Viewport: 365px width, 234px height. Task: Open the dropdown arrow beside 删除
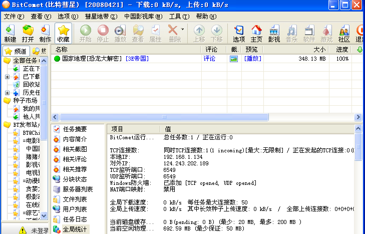[182, 30]
